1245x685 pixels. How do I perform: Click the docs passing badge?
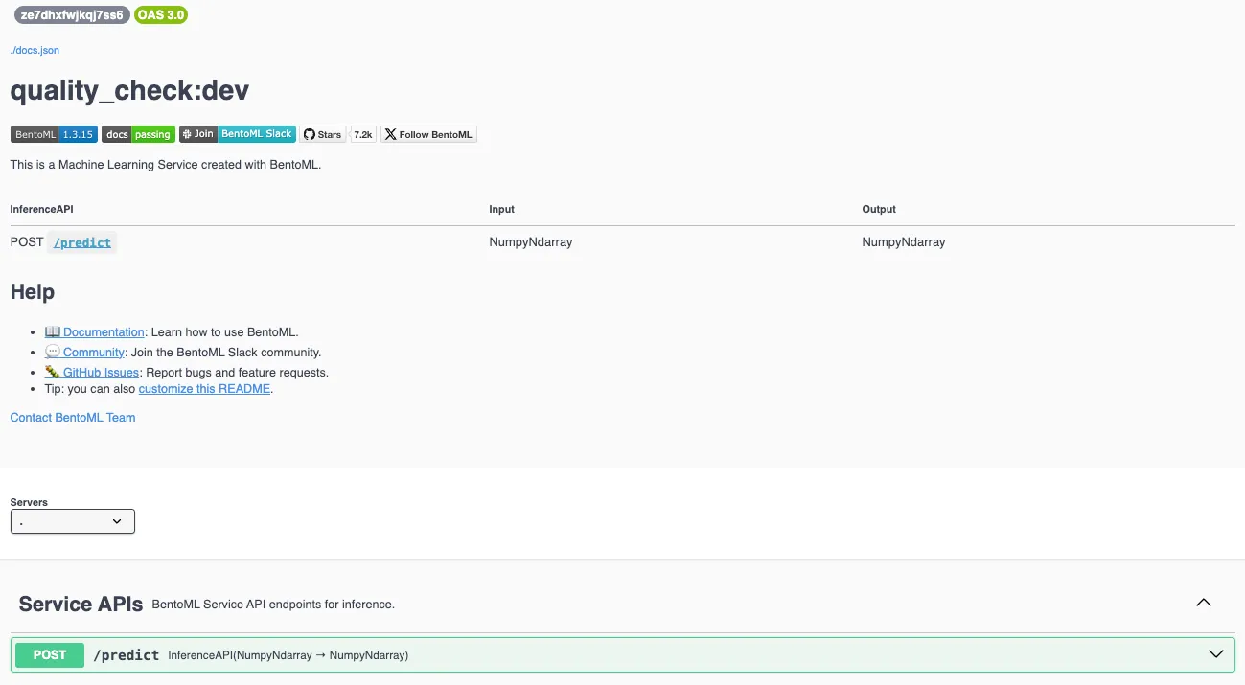(139, 134)
